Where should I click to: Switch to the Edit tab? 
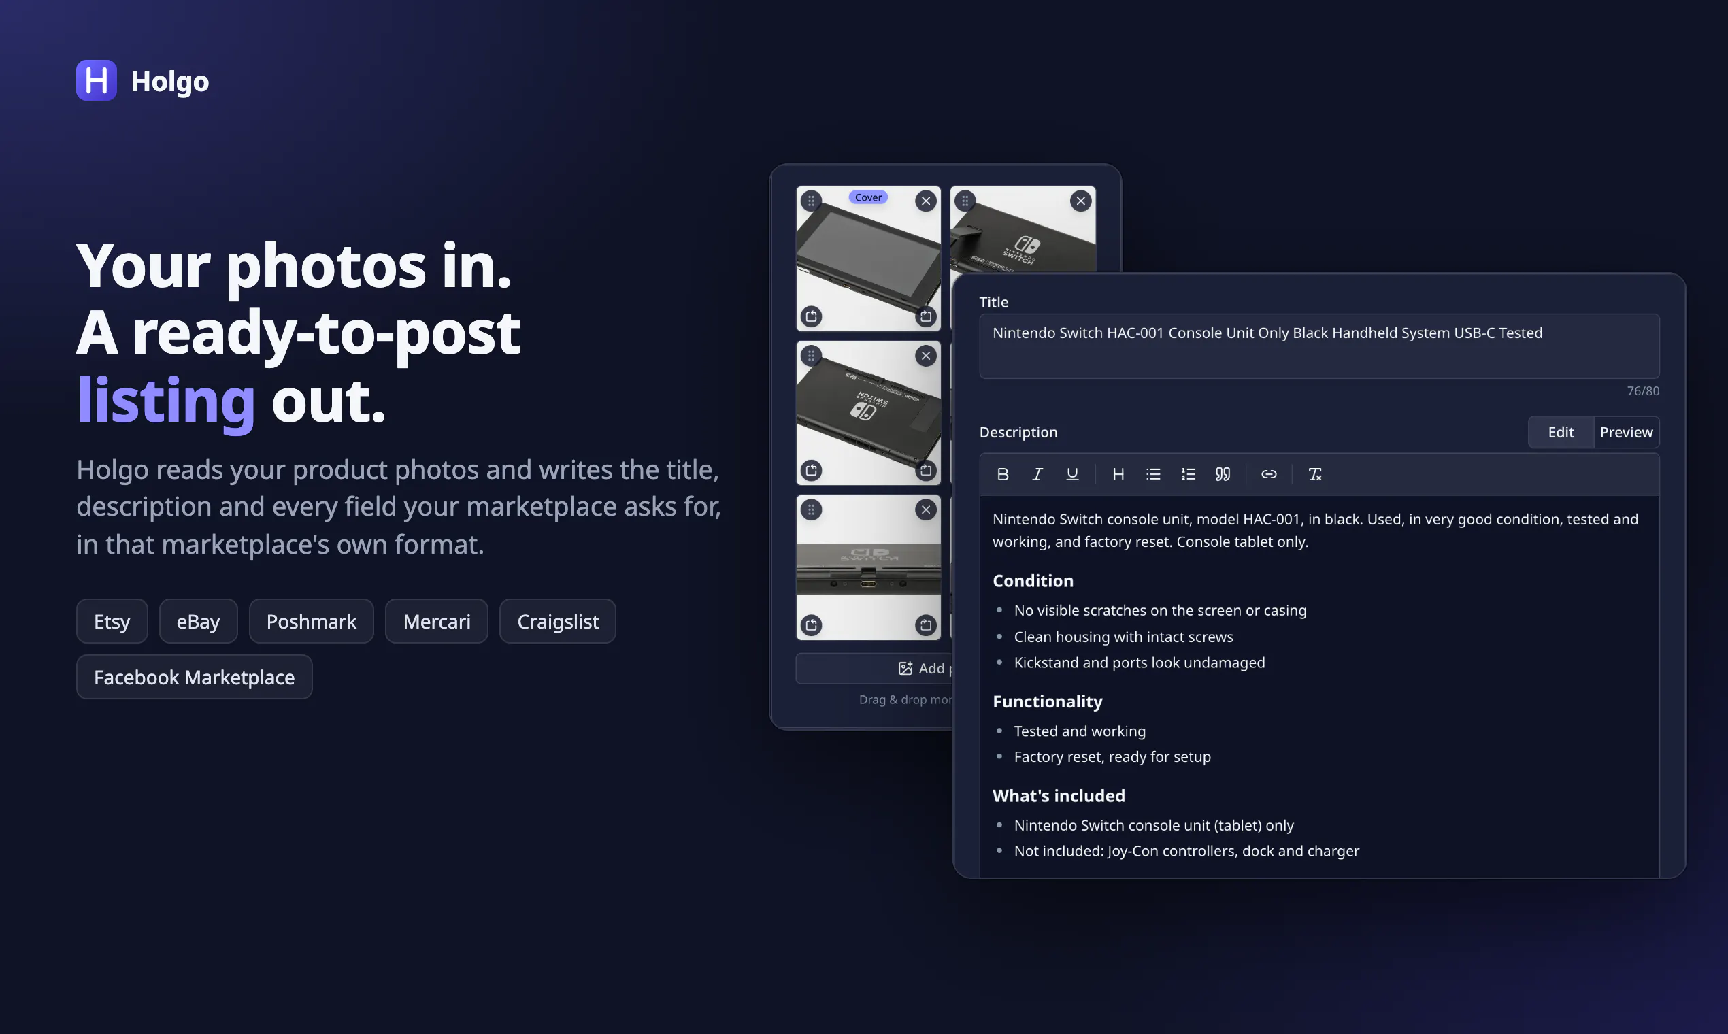coord(1561,433)
